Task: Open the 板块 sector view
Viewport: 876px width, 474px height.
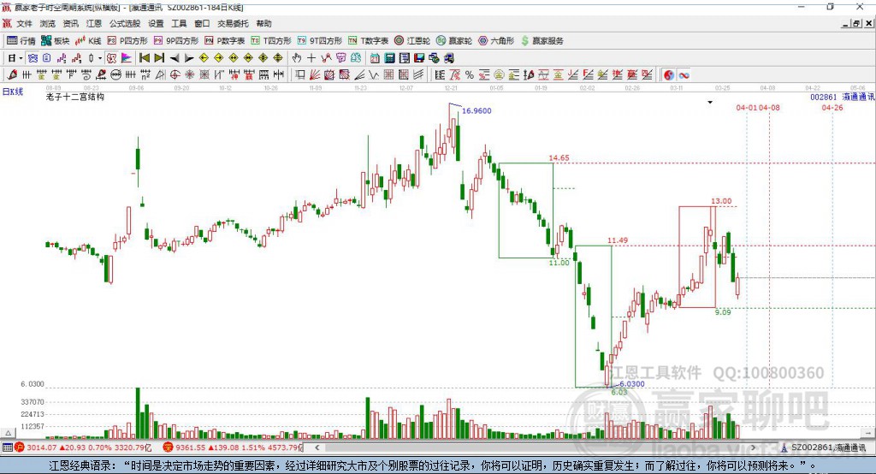Action: 55,41
